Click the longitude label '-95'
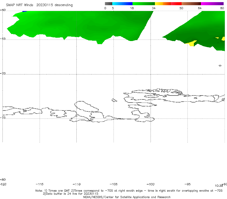The width and height of the screenshot is (227, 199). 188,184
